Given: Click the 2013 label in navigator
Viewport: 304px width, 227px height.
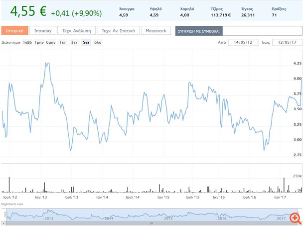Looking at the screenshot, I should 49,219.
